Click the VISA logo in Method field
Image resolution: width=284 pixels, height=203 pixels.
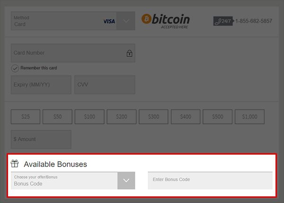[x=109, y=21]
